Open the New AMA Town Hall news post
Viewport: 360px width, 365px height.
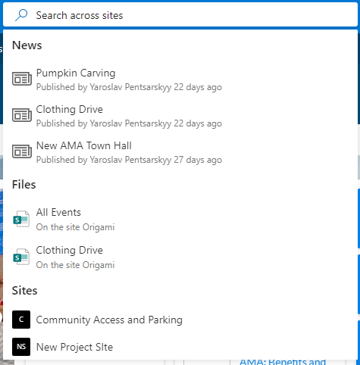pyautogui.click(x=84, y=146)
